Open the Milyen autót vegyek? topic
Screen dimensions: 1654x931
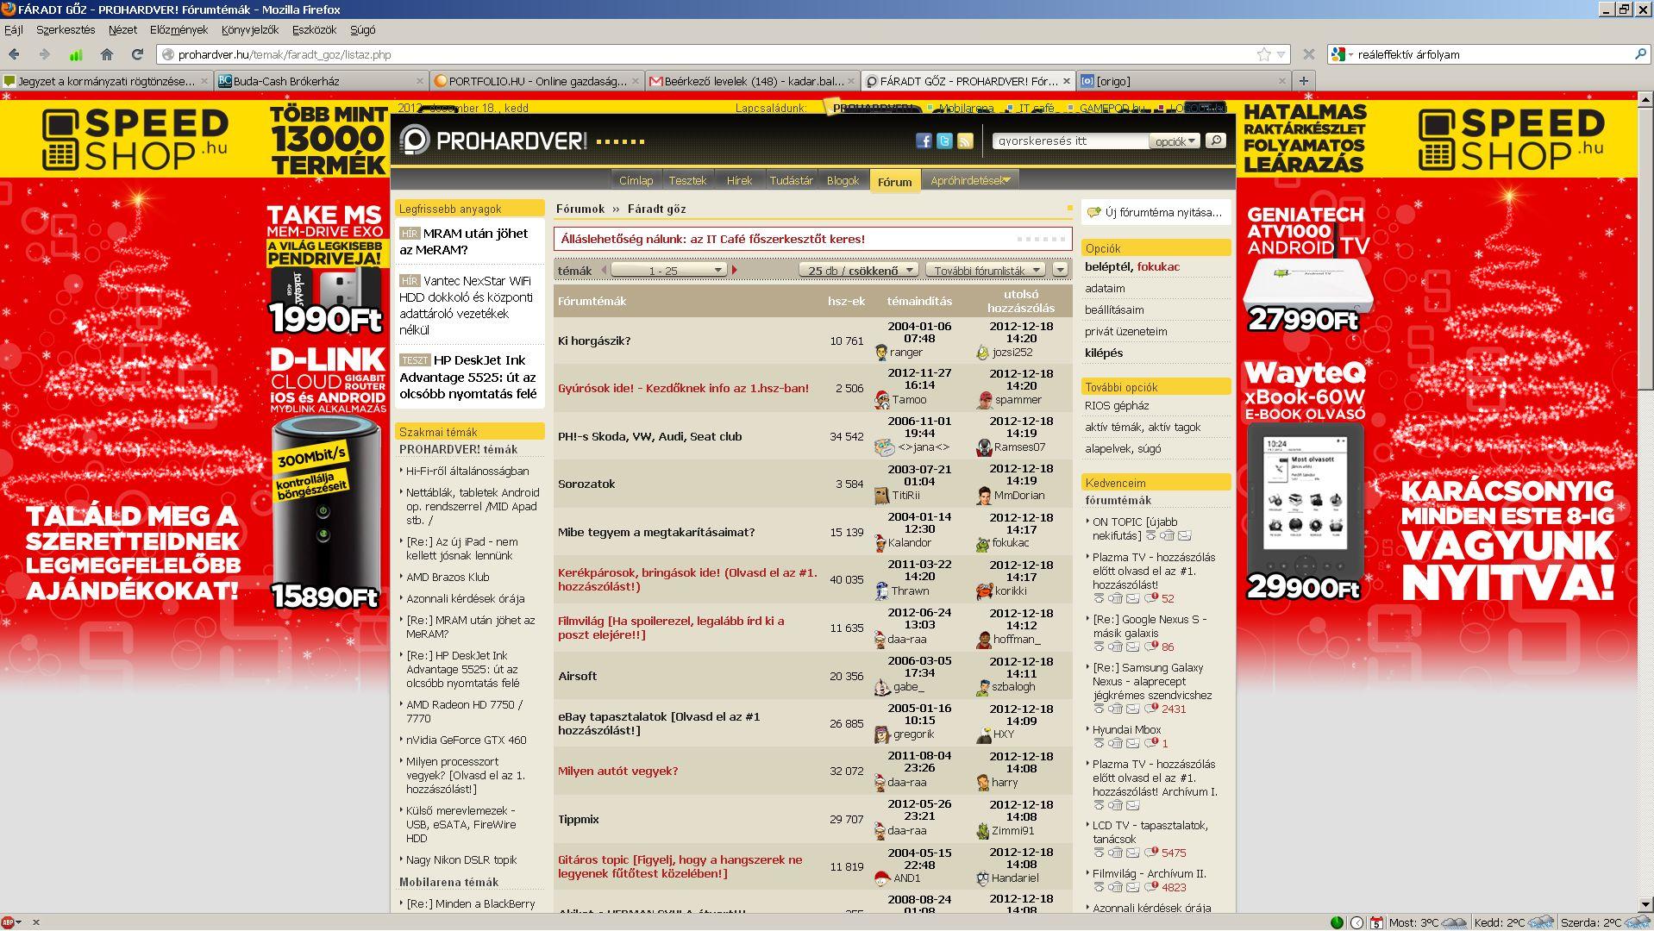pyautogui.click(x=617, y=771)
